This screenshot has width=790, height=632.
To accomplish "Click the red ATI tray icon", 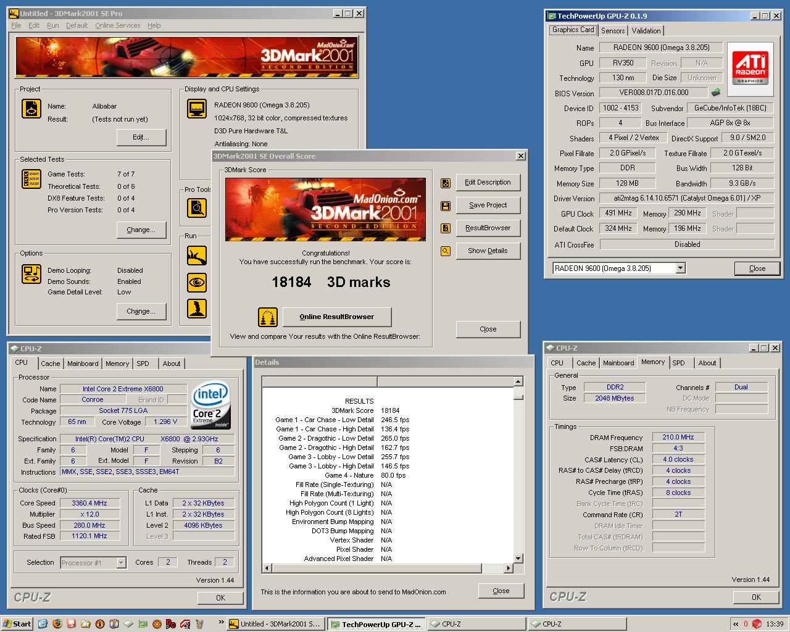I will click(757, 624).
